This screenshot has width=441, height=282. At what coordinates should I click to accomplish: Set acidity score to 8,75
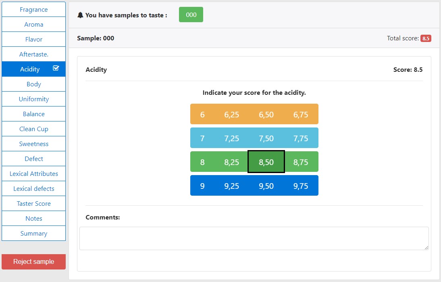point(301,162)
